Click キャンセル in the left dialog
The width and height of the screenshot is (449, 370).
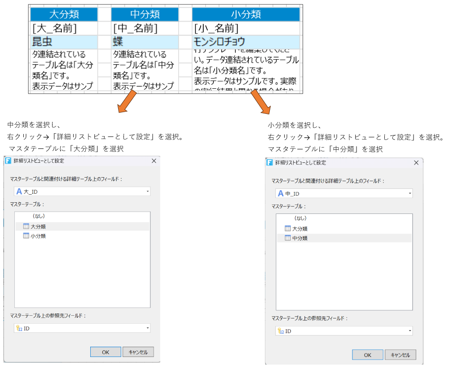point(138,352)
